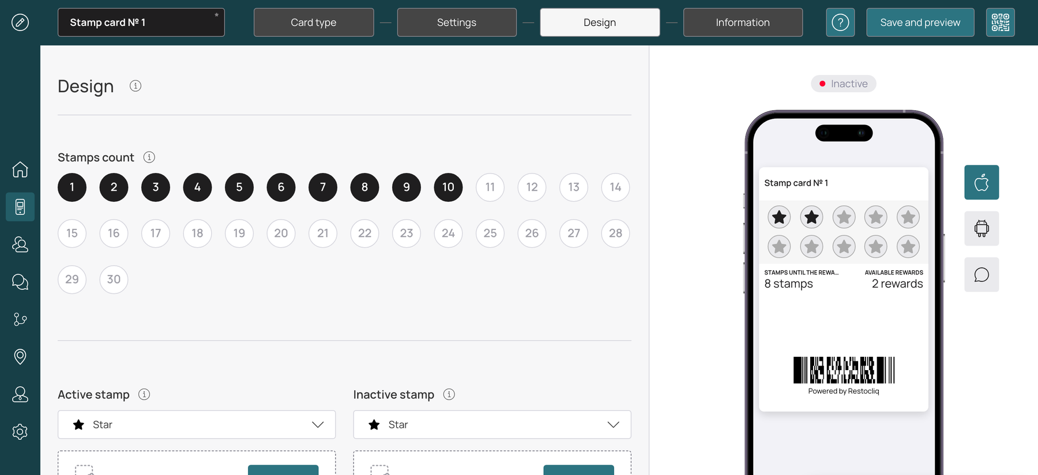Open the Cards phone icon in sidebar
The image size is (1038, 475).
coord(20,207)
